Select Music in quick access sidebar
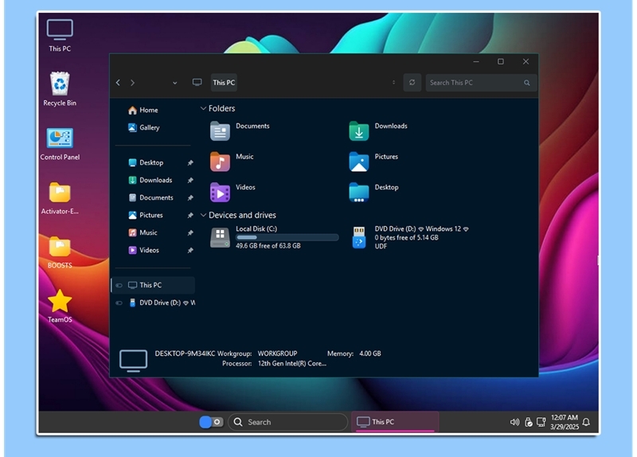Image resolution: width=637 pixels, height=457 pixels. [143, 232]
